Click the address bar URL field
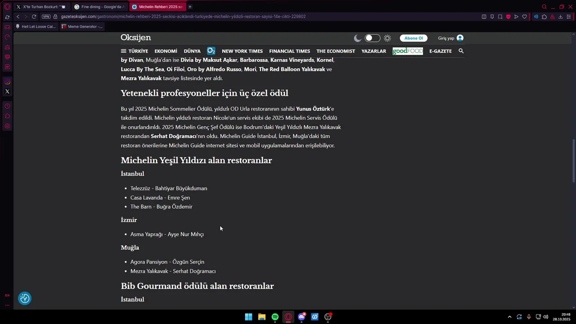Viewport: 576px width, 324px height. click(270, 17)
